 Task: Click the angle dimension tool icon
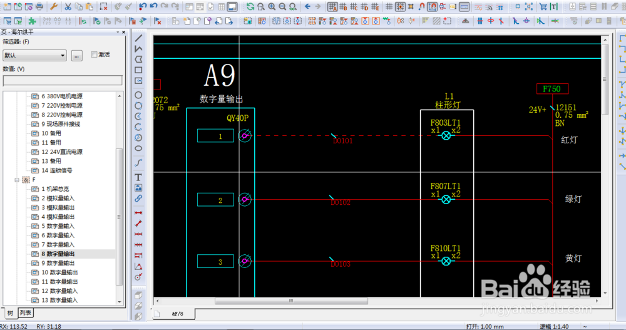(x=138, y=267)
